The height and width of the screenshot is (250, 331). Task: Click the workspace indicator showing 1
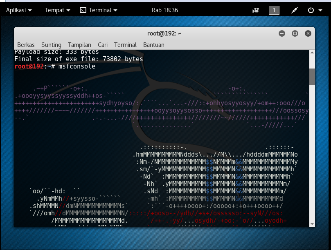tap(273, 10)
